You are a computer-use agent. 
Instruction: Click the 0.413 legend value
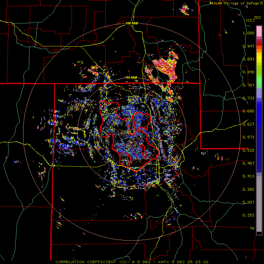[248, 176]
